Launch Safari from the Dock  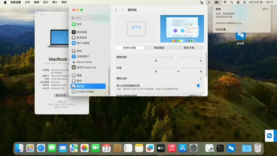click(x=41, y=148)
